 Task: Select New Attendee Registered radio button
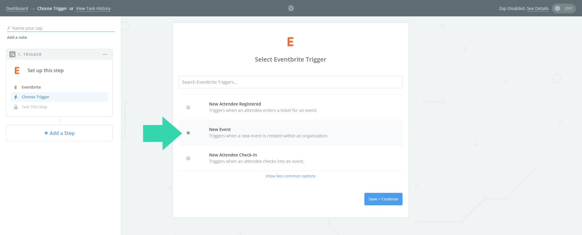click(x=188, y=107)
